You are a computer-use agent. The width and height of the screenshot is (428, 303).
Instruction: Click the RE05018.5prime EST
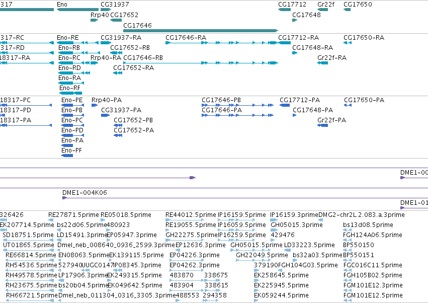(103, 220)
